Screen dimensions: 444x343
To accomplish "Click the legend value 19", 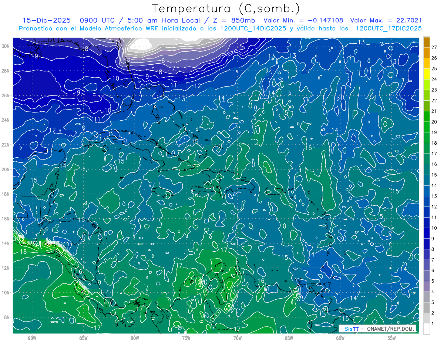I will [x=434, y=132].
